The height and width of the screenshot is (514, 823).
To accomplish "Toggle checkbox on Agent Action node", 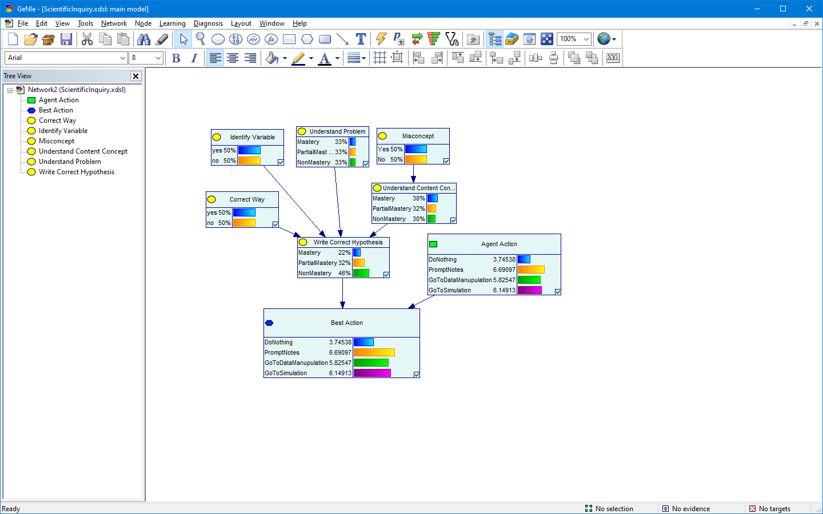I will pos(558,292).
